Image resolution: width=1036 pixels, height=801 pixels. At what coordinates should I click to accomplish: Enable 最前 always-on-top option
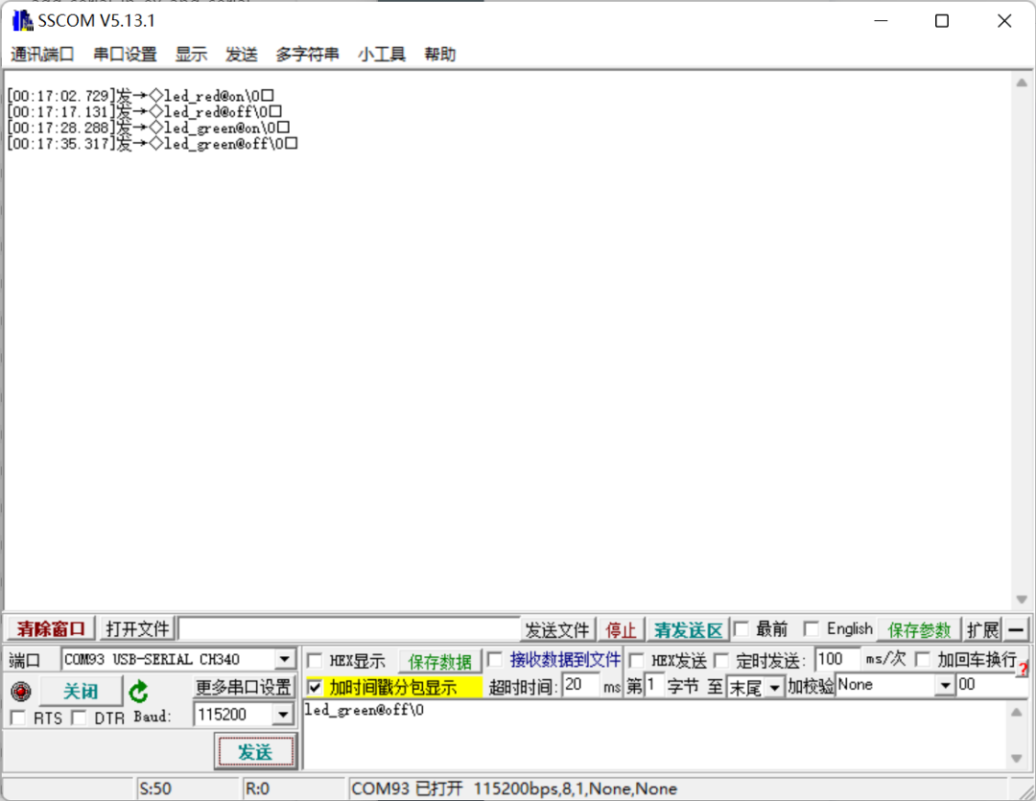[x=741, y=629]
